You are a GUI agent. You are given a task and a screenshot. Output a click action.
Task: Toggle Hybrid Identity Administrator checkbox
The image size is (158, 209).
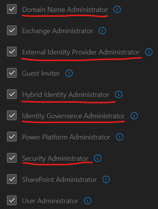[x=12, y=94]
